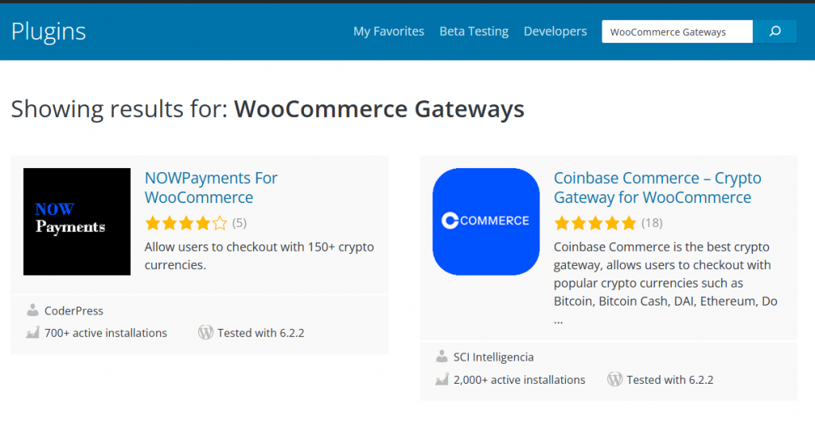Click the Plugins header title

tap(49, 32)
